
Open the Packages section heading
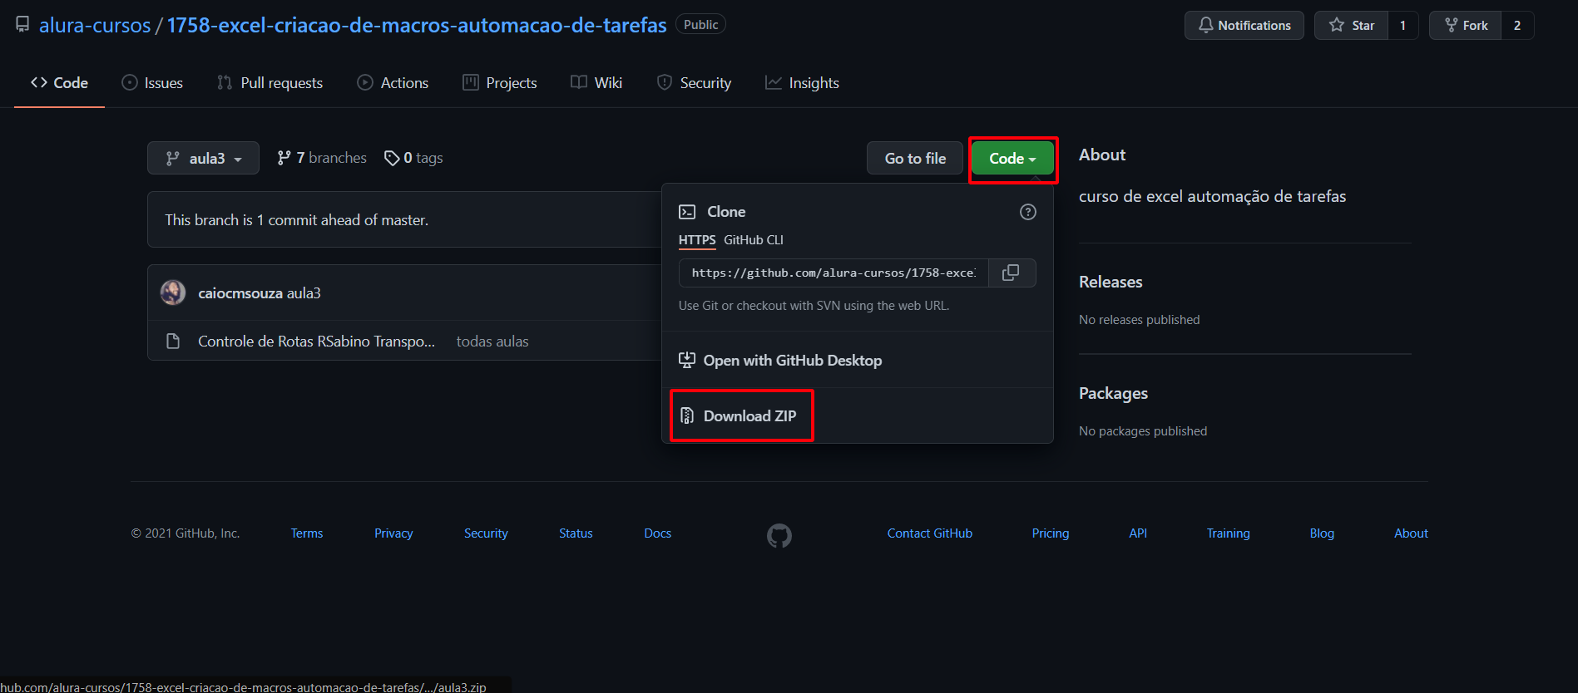click(x=1113, y=393)
